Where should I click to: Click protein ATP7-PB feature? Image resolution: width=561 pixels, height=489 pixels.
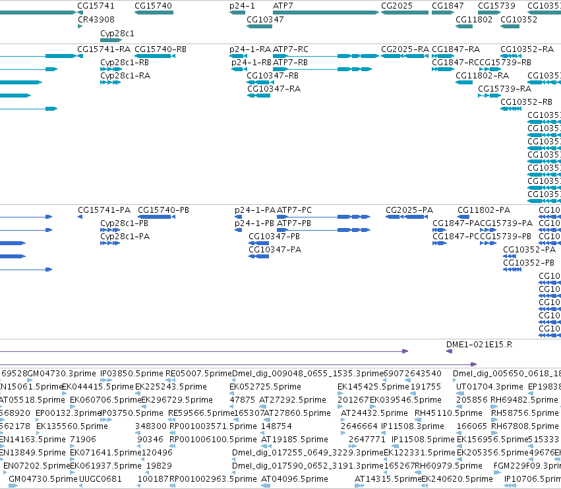[324, 230]
